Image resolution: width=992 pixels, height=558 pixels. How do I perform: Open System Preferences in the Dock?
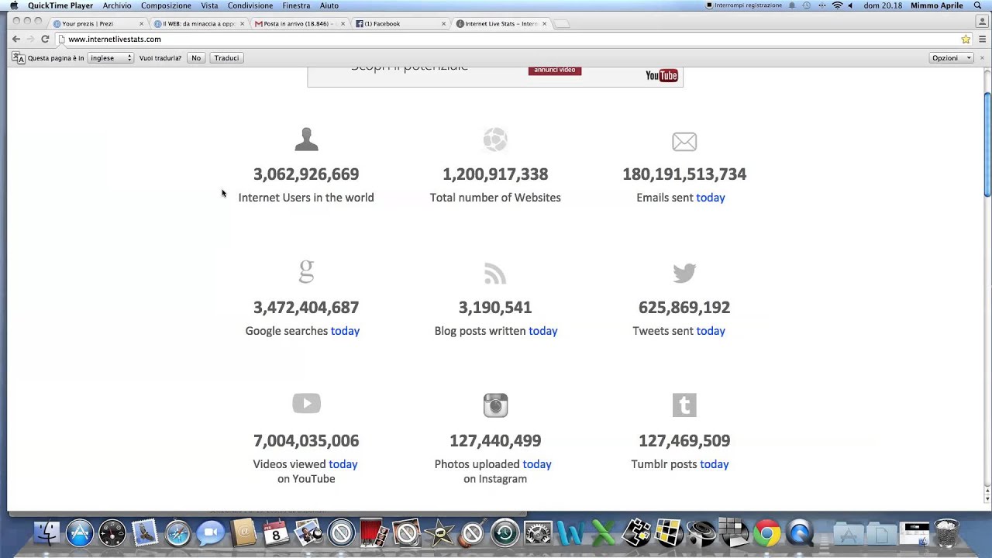click(538, 533)
